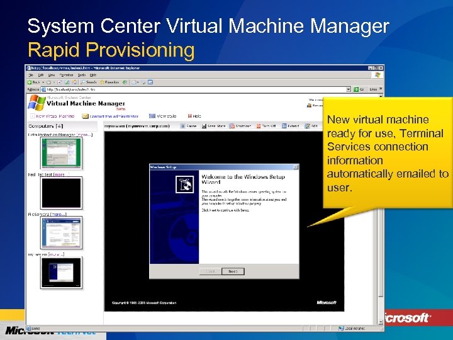The height and width of the screenshot is (340, 453).
Task: Select the mynewvm thumbnail
Action: [61, 273]
